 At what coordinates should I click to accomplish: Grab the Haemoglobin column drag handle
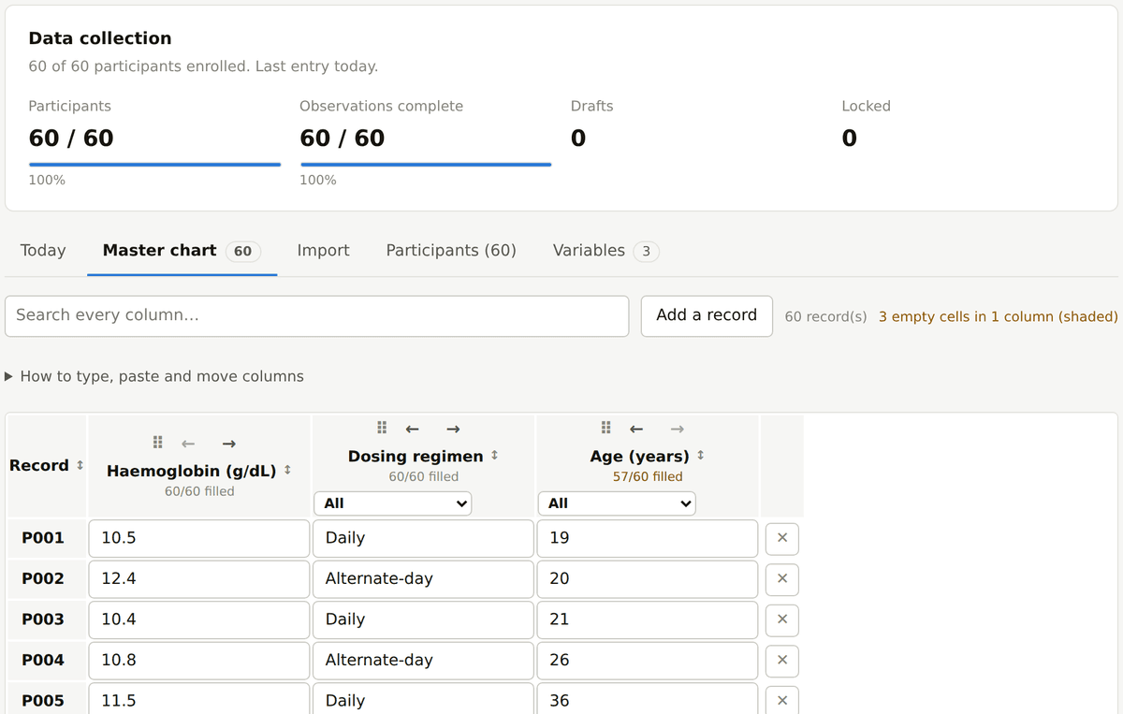pos(157,442)
